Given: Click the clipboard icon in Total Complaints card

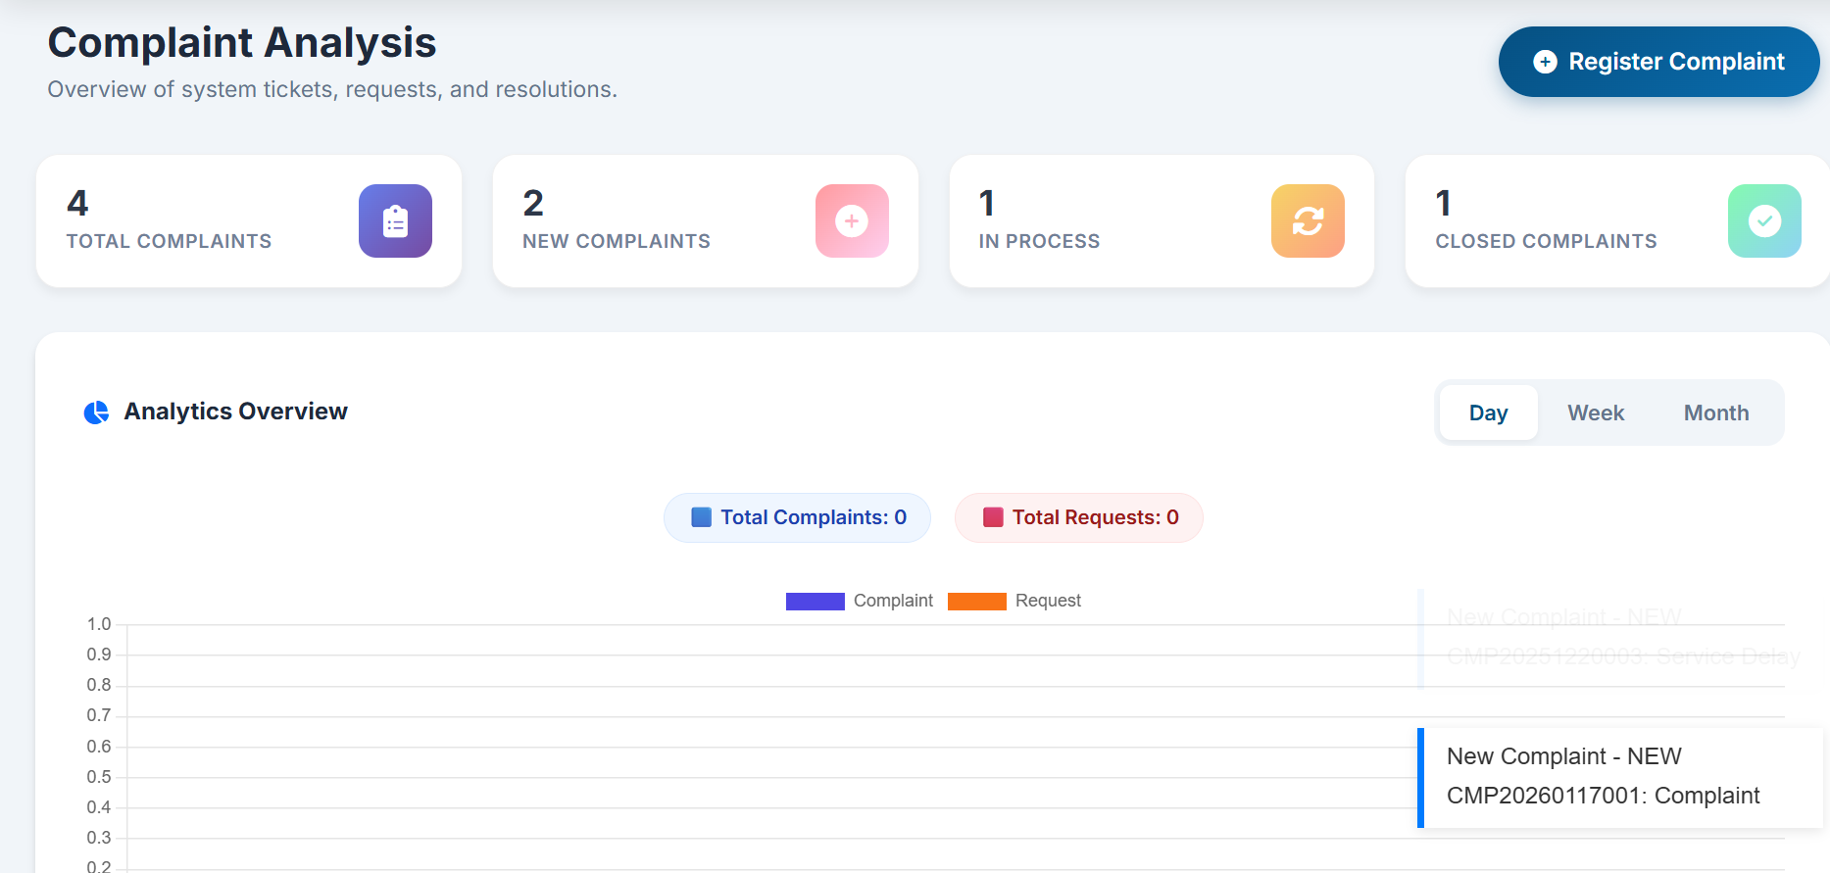Looking at the screenshot, I should (395, 221).
